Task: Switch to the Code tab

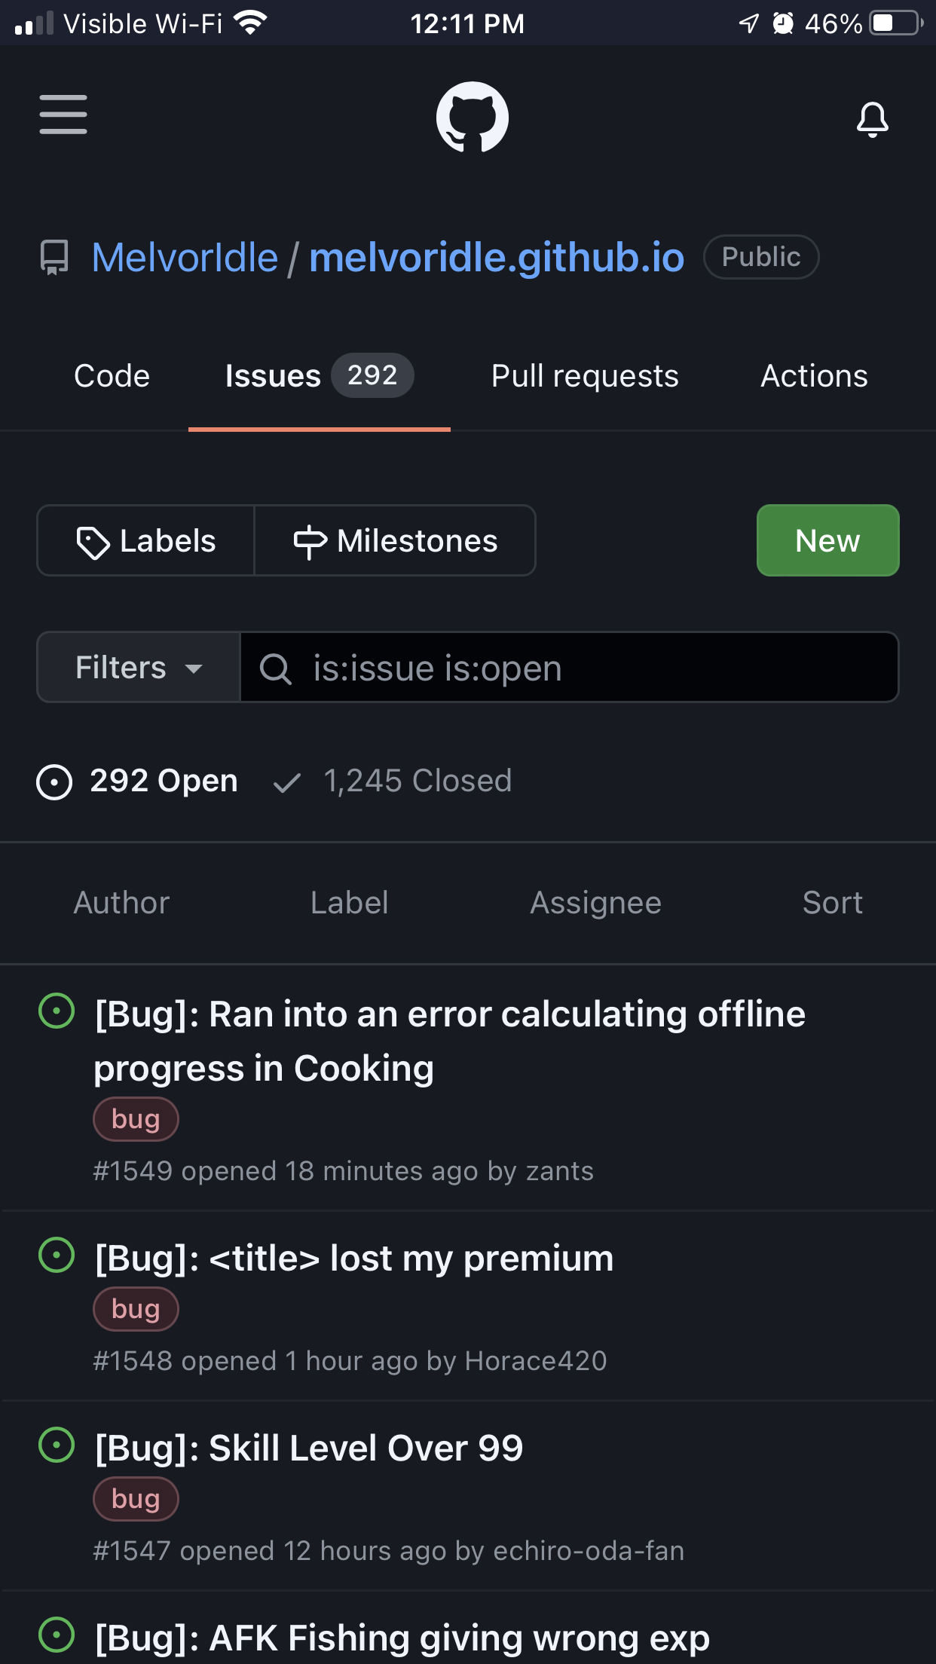Action: pos(111,375)
